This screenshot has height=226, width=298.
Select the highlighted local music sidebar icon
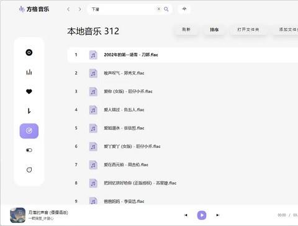(x=29, y=131)
